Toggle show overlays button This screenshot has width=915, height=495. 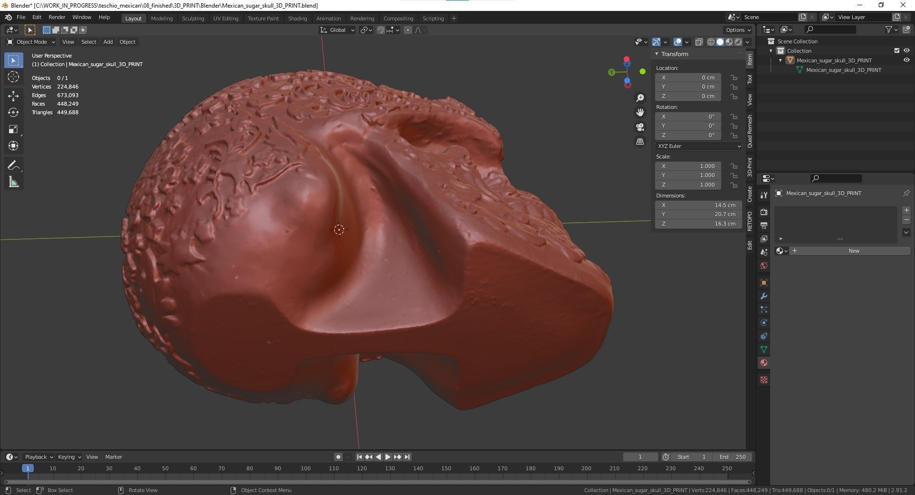coord(678,42)
